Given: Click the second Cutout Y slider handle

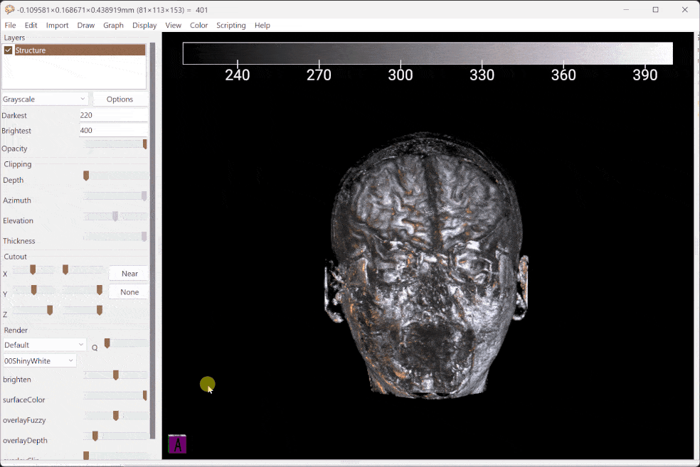Looking at the screenshot, I should [x=100, y=290].
